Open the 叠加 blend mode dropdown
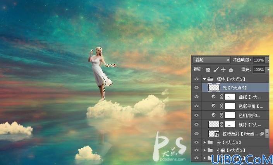273x165 pixels. coord(211,60)
